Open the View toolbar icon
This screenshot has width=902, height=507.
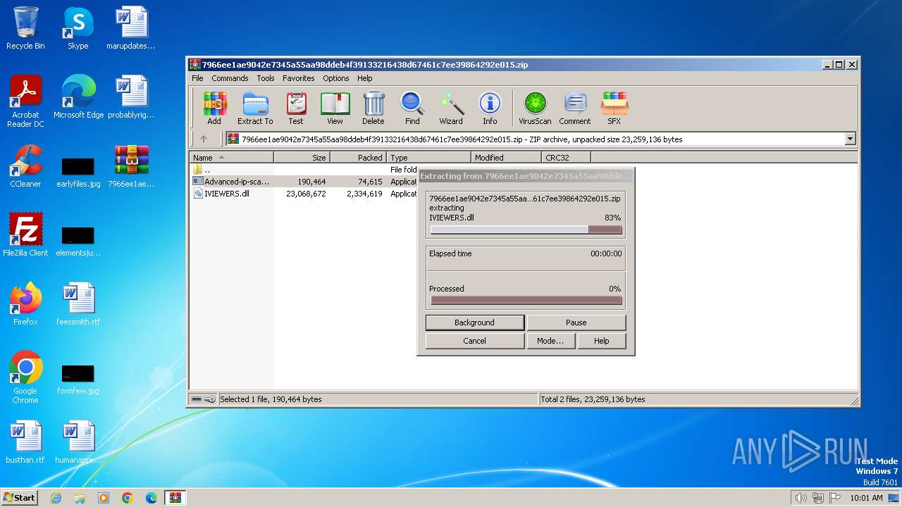[x=335, y=108]
